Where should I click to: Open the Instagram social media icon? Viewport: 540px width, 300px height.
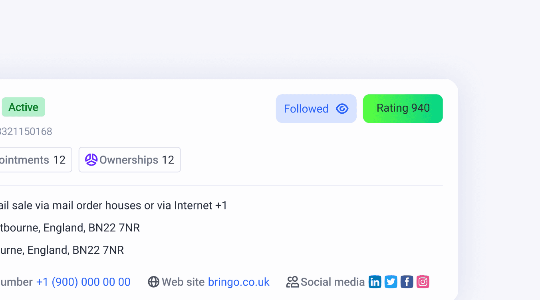coord(423,282)
